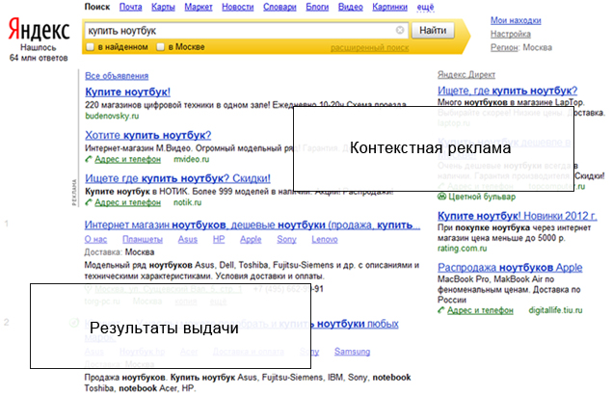612x395 pixels.
Task: Open the Sony sitelink under first result
Action: [286, 239]
